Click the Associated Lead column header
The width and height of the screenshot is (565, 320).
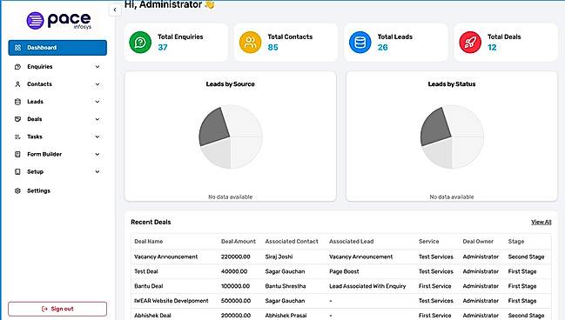coord(352,242)
